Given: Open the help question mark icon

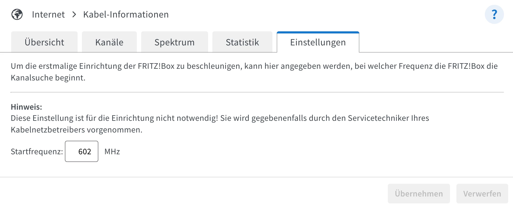Looking at the screenshot, I should point(494,14).
